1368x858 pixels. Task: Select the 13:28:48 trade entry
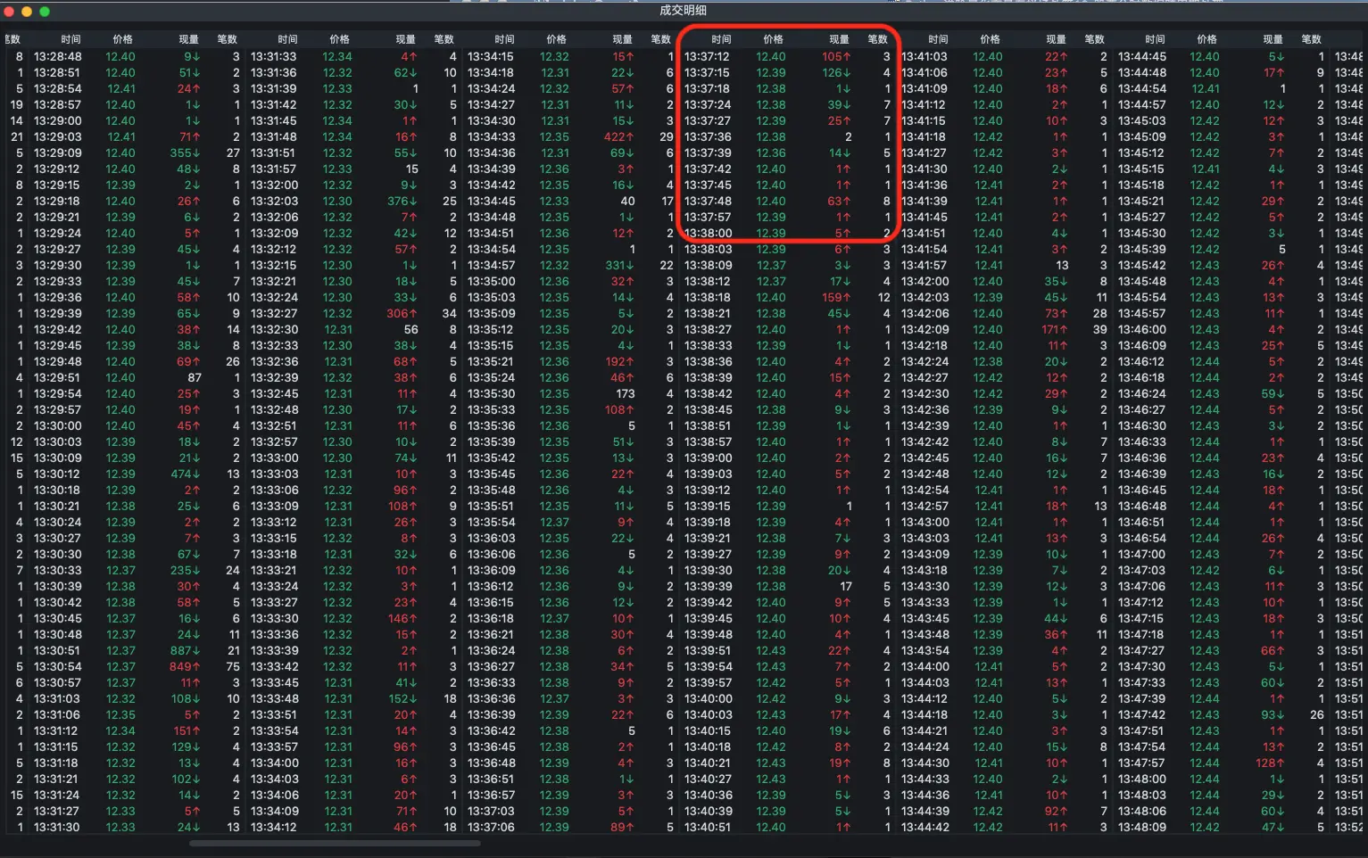click(137, 56)
